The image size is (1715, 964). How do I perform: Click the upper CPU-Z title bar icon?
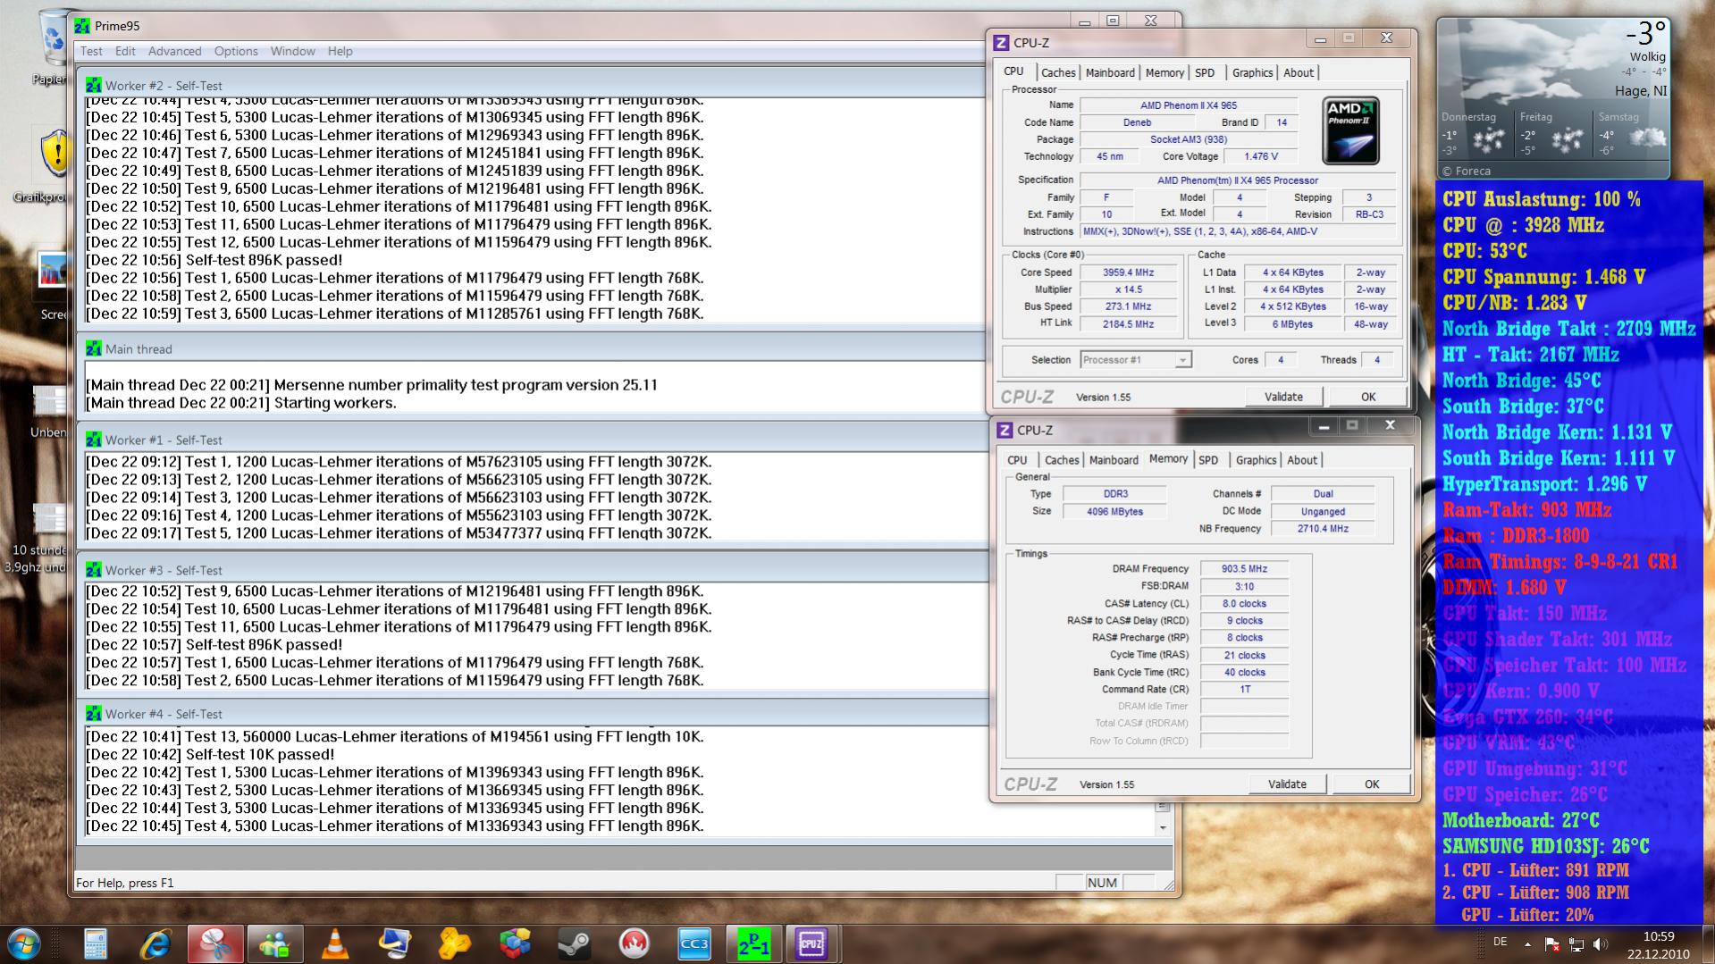(x=1001, y=43)
